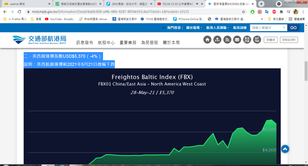Click the MT Net round icon
This screenshot has height=166, width=308.
click(257, 40)
